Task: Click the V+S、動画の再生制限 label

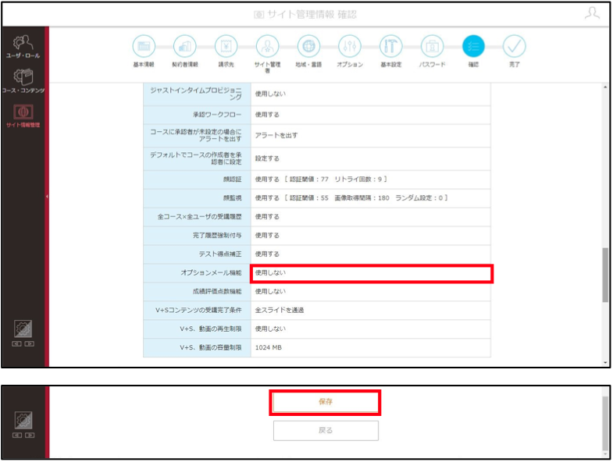Action: (x=211, y=329)
